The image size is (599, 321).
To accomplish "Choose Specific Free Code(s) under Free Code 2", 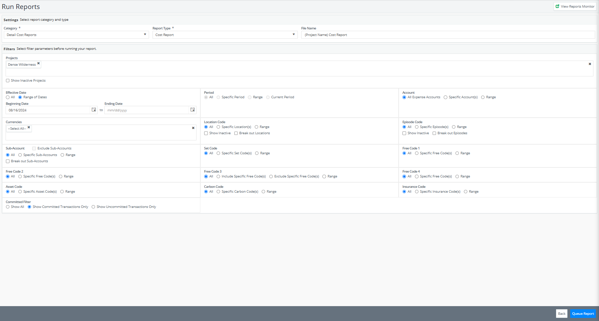I will tap(20, 176).
